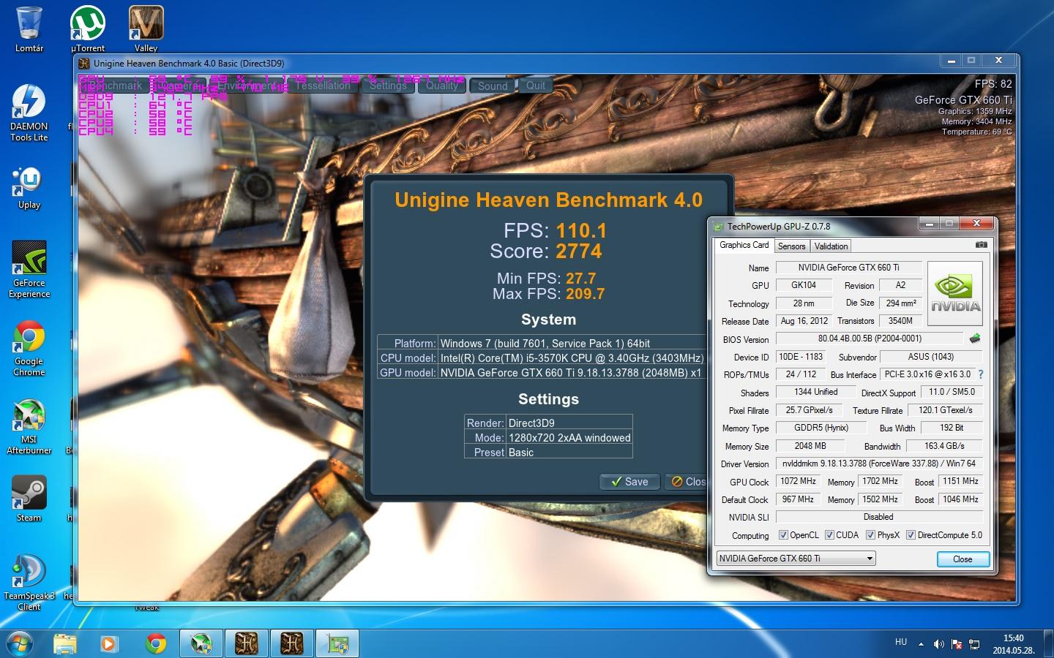
Task: Open the Action Center flag tray icon
Action: click(x=957, y=644)
